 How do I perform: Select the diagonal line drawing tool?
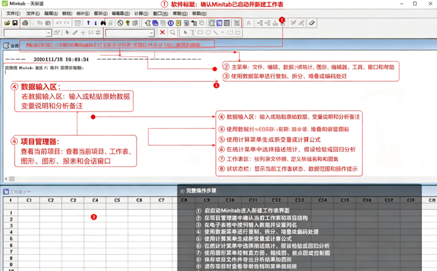216,32
